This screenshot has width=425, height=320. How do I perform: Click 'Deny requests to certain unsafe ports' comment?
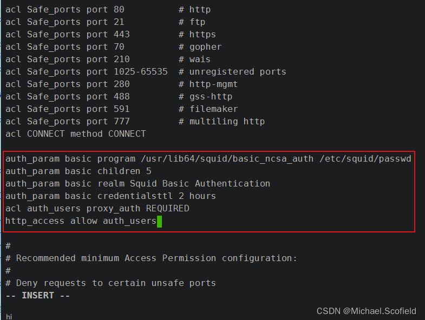pyautogui.click(x=116, y=283)
